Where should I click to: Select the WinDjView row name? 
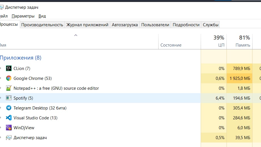(24, 128)
